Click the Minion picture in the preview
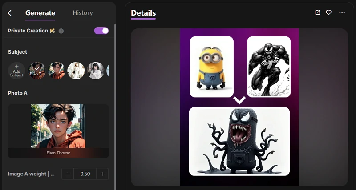 click(212, 67)
